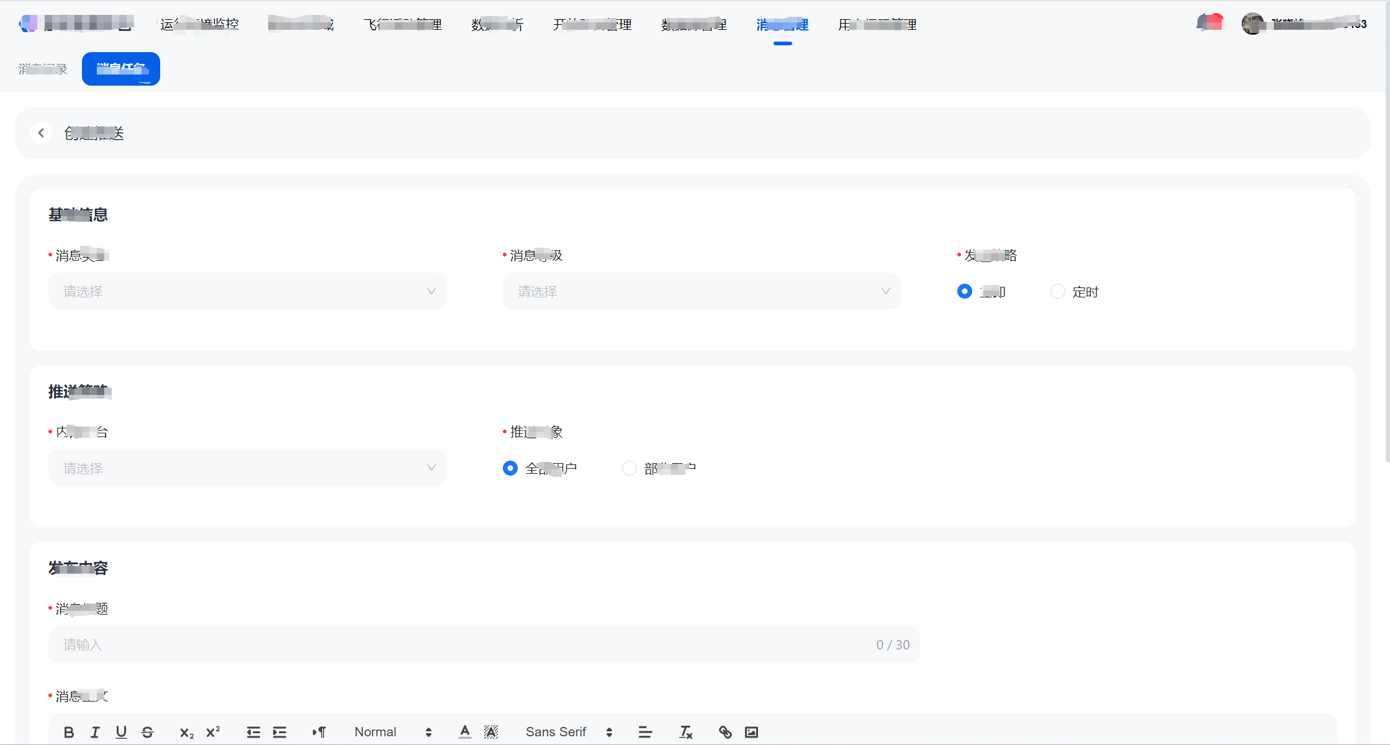The width and height of the screenshot is (1390, 745).
Task: Apply italic formatting in editor
Action: [95, 733]
